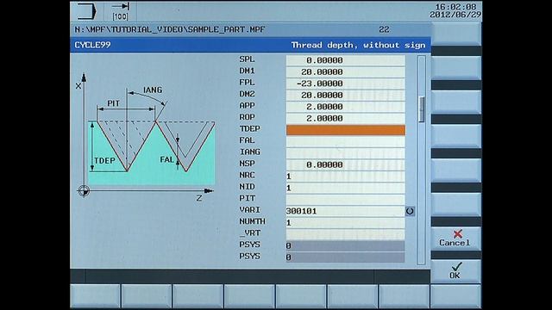Click the date and time display
Screen dimensions: 552x310
(x=455, y=11)
